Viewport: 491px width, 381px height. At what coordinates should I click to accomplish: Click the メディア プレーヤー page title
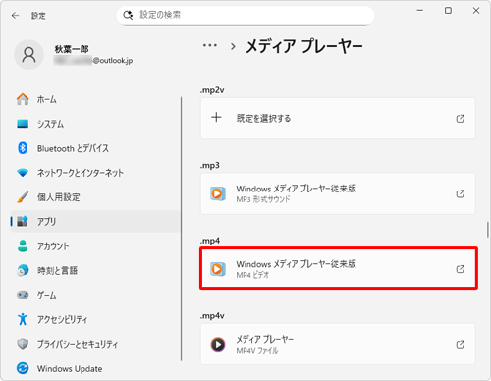point(304,46)
